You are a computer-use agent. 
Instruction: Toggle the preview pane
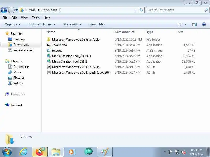tap(194, 24)
